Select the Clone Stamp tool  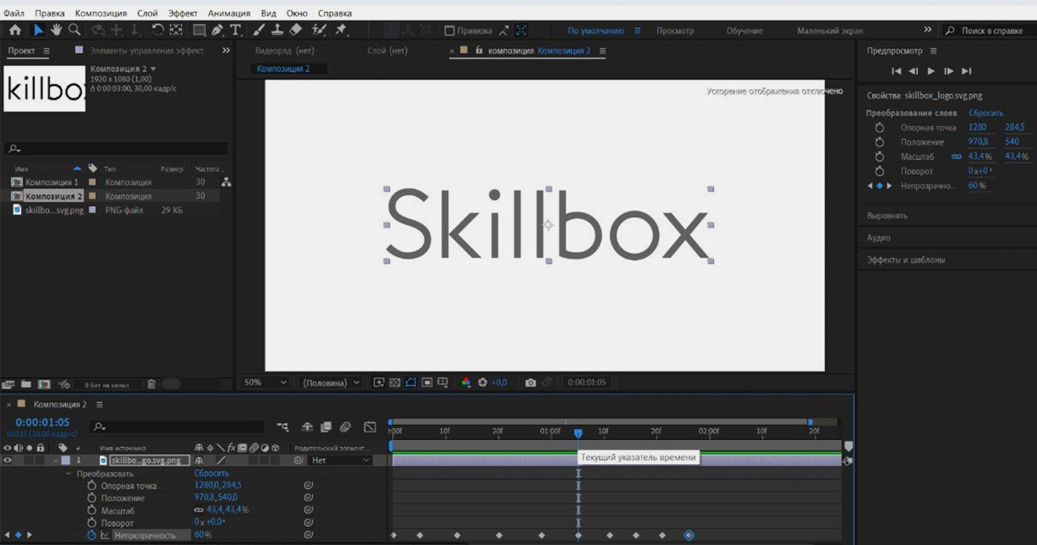(x=277, y=30)
